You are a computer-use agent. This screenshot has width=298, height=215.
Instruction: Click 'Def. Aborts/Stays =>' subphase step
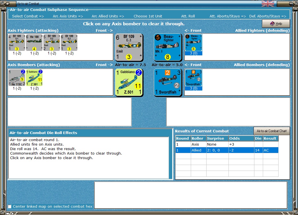click(x=268, y=16)
